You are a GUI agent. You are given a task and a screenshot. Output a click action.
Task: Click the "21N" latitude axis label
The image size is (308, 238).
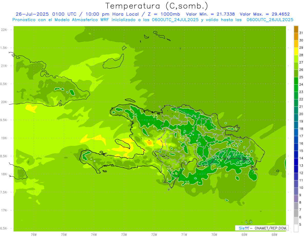[x=4, y=66]
